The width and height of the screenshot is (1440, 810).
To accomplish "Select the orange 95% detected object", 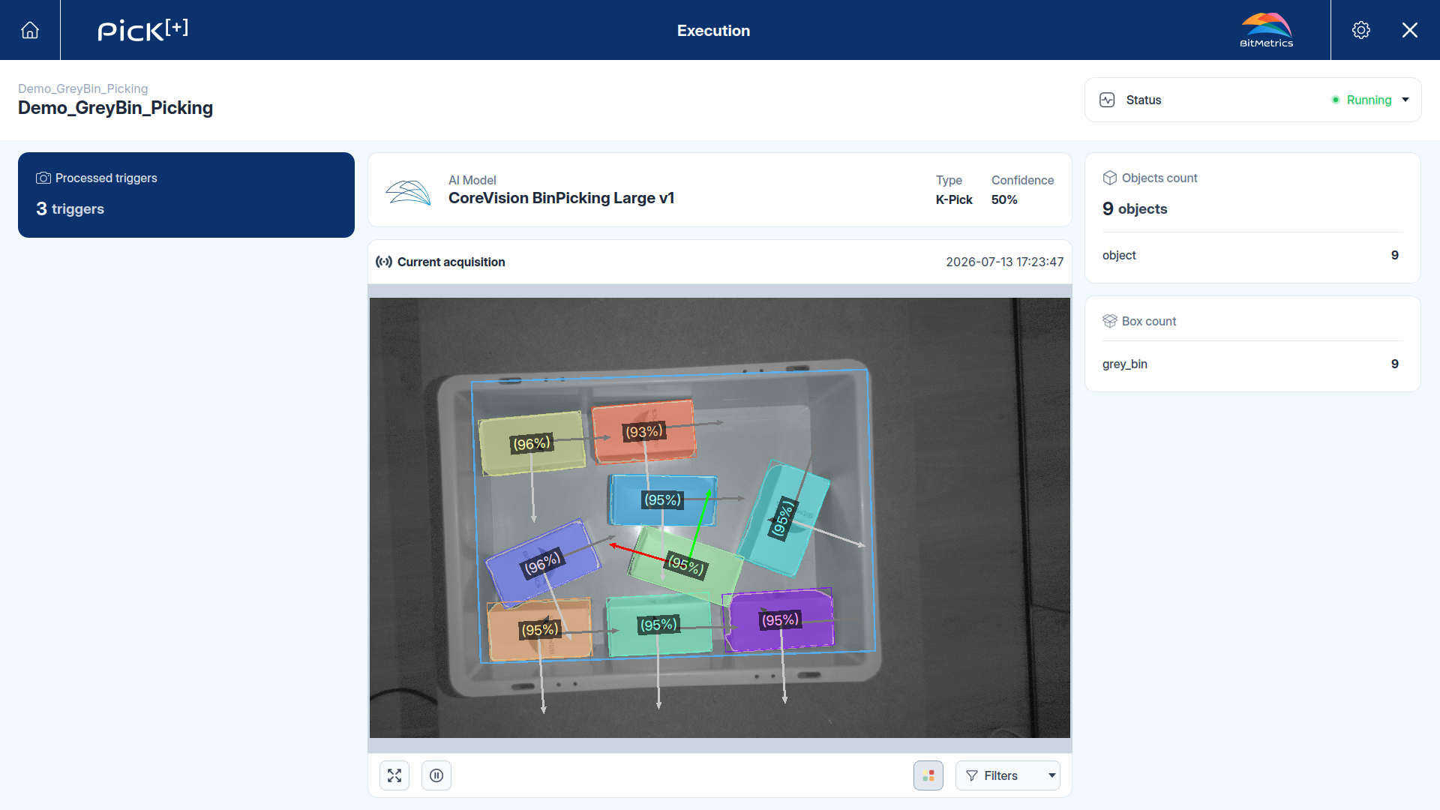I will [539, 629].
